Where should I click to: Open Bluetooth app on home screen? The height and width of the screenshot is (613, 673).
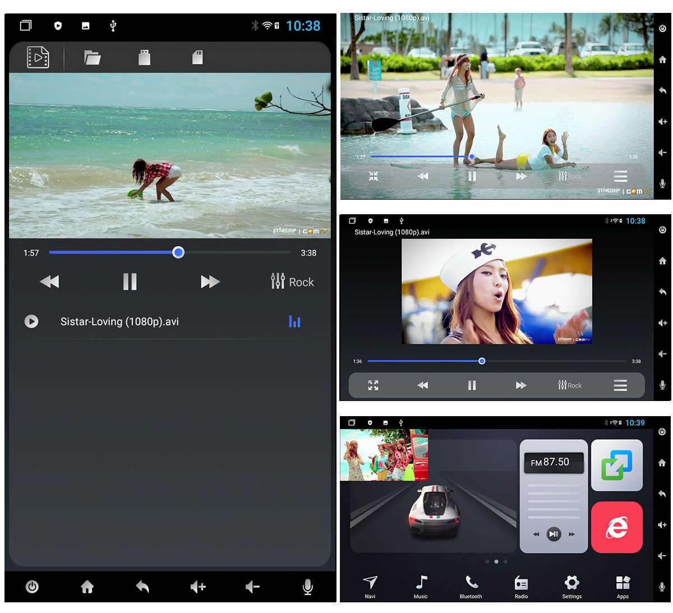coord(471,587)
